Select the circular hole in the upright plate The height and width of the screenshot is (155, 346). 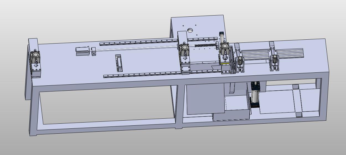coord(190,30)
